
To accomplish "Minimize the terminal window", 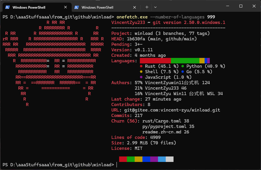I will click(x=228, y=6).
